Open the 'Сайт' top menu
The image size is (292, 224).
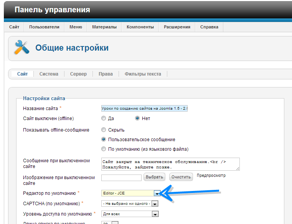click(14, 27)
